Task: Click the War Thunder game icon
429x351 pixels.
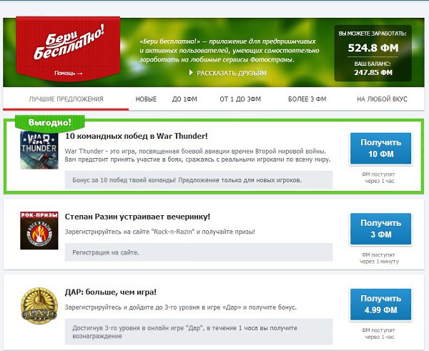Action: click(39, 150)
